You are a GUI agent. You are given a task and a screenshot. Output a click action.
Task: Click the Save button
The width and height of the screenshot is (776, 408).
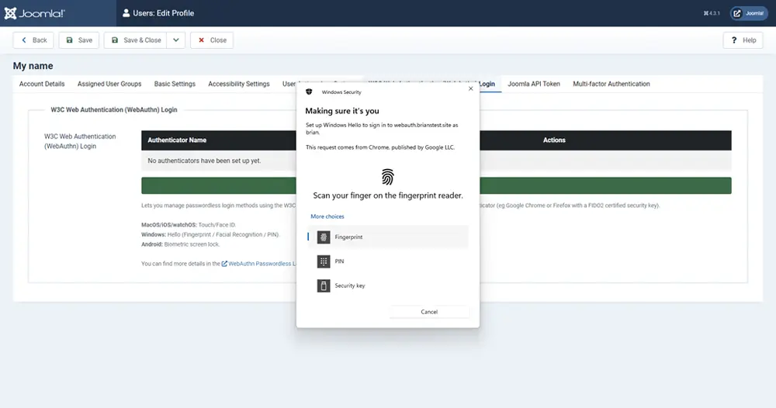(78, 40)
